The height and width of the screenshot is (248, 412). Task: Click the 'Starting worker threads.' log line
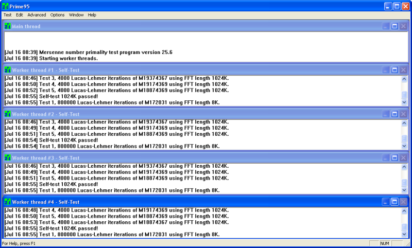(51, 58)
